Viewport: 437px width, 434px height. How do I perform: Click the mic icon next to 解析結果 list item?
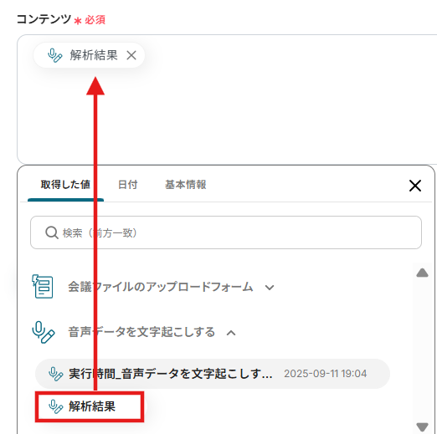[55, 406]
